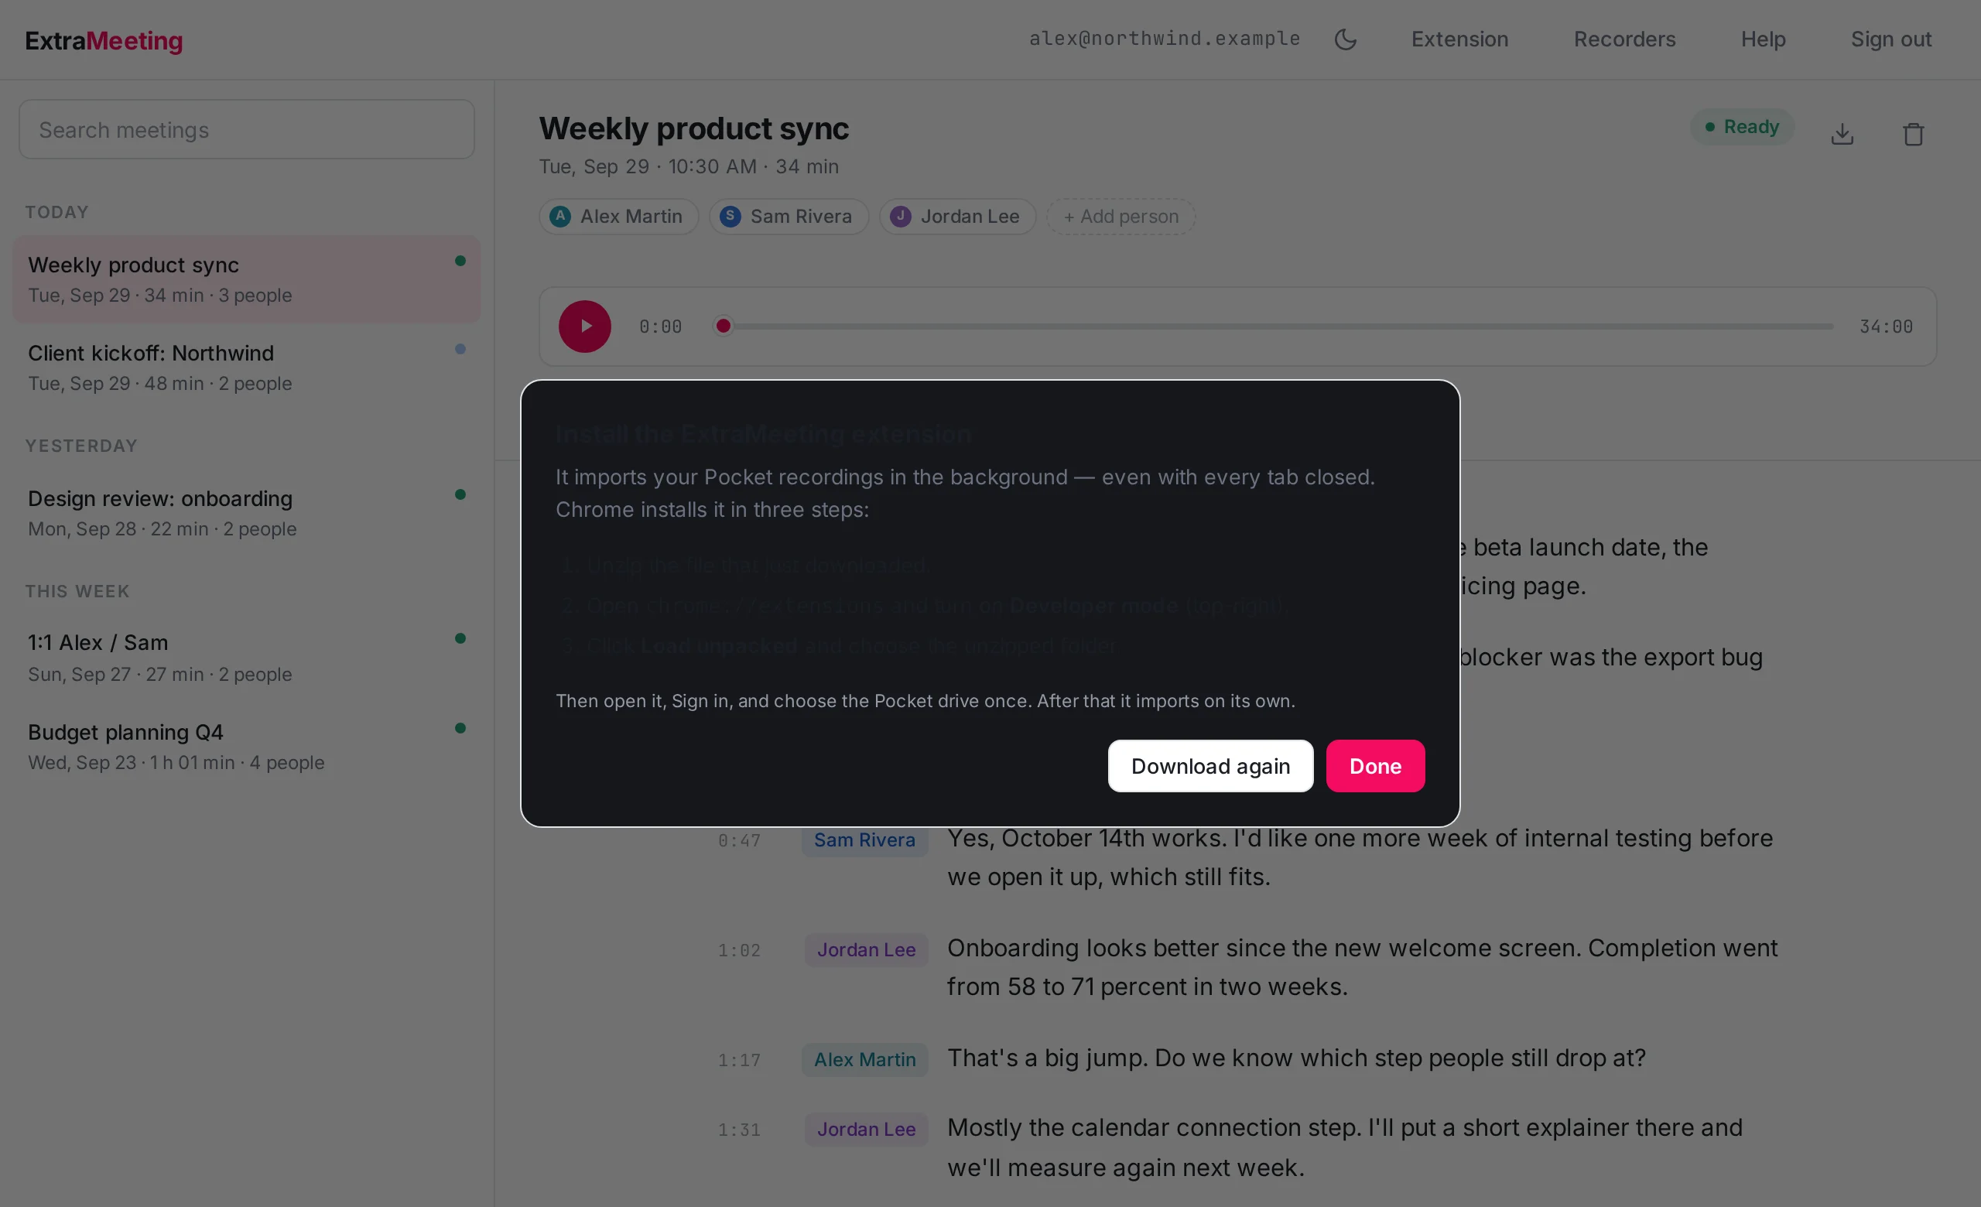Click the Weekly product sync title heading
1981x1207 pixels.
click(x=693, y=128)
